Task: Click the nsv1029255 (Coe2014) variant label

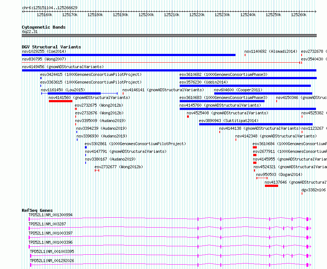Action: [44, 51]
